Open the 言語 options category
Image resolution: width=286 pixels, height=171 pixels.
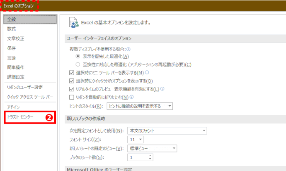[x=12, y=58]
